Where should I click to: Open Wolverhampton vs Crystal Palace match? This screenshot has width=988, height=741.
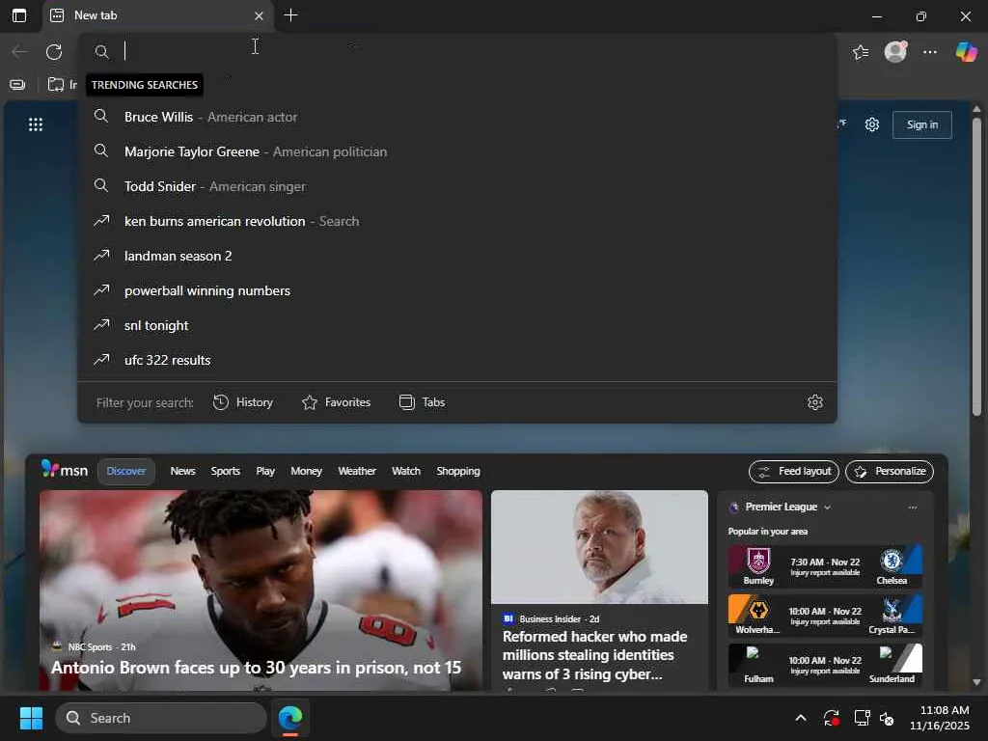pos(826,617)
